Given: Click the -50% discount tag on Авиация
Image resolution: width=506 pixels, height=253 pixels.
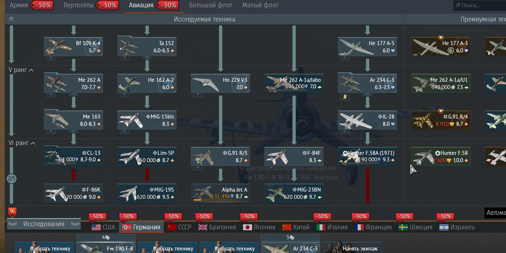Looking at the screenshot, I should [x=167, y=5].
